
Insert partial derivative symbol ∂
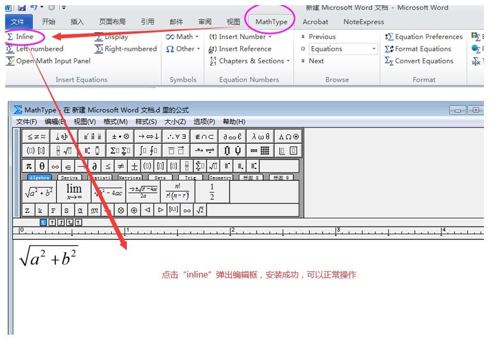pyautogui.click(x=94, y=166)
